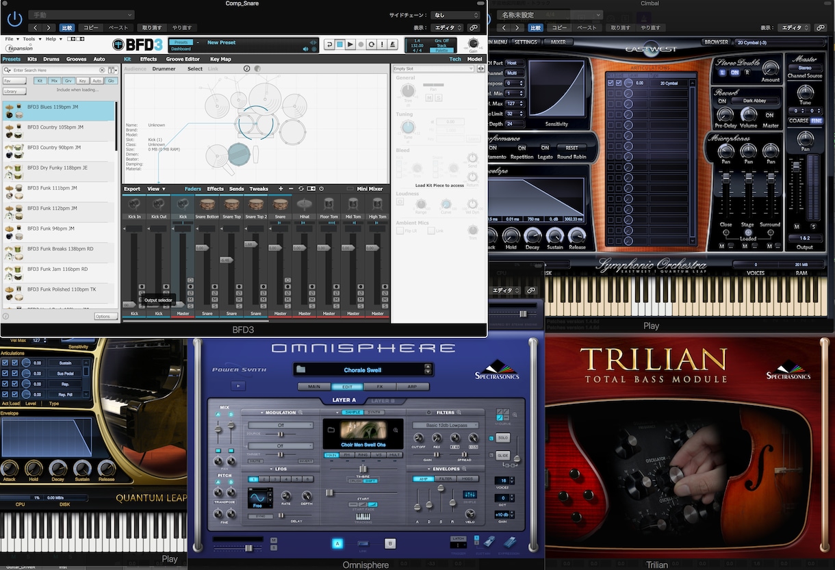Mute the Snare Top channel in BFD3
The width and height of the screenshot is (835, 570).
[x=239, y=299]
